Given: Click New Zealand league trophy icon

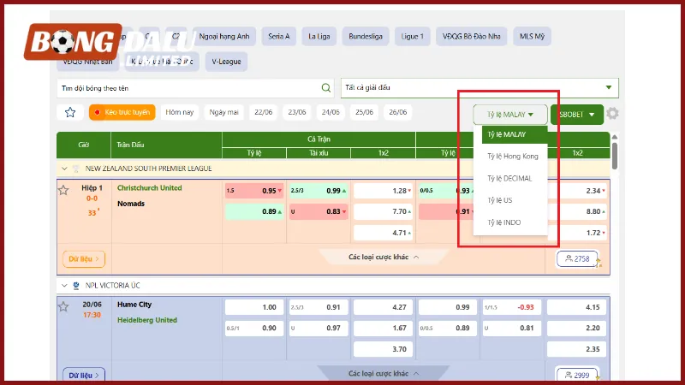Looking at the screenshot, I should (76, 169).
